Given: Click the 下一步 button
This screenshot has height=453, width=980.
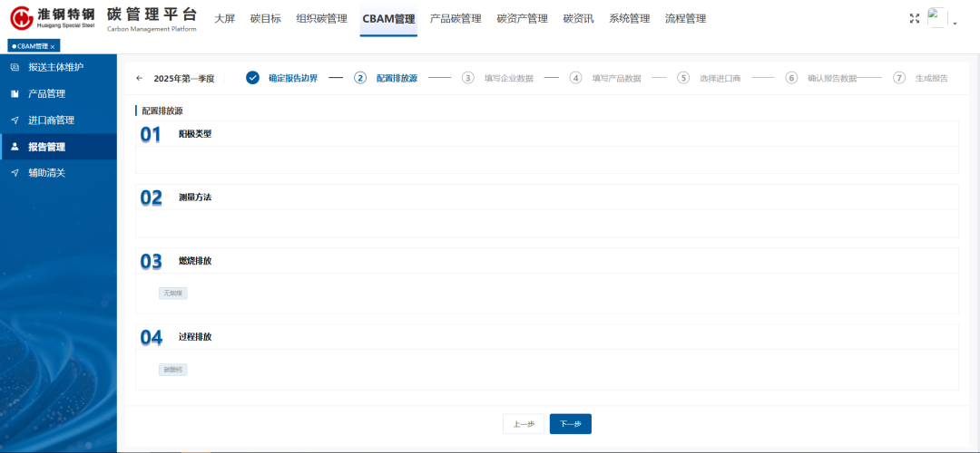Looking at the screenshot, I should [x=571, y=424].
